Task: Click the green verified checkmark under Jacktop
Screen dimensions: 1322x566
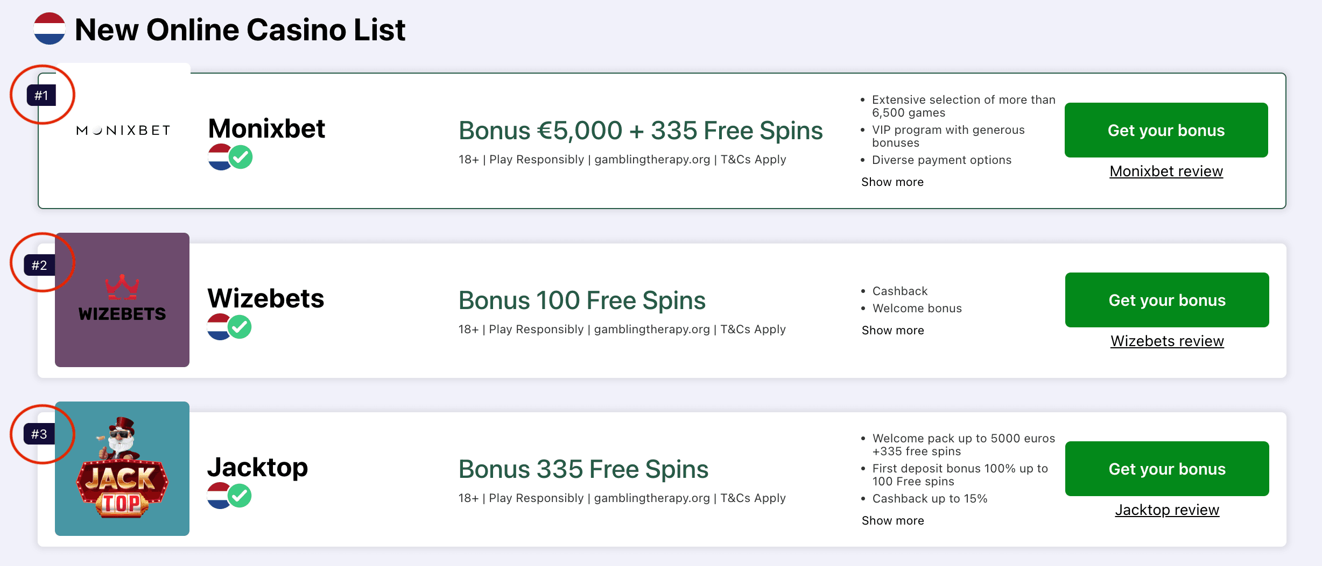Action: 240,496
